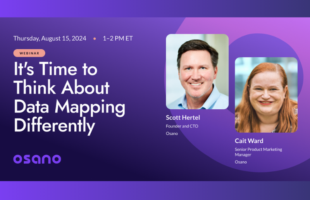Open Scott Hertel's headshot photo

197,72
